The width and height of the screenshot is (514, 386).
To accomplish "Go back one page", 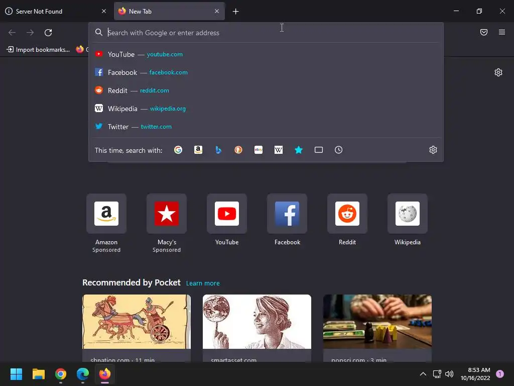I will (12, 33).
